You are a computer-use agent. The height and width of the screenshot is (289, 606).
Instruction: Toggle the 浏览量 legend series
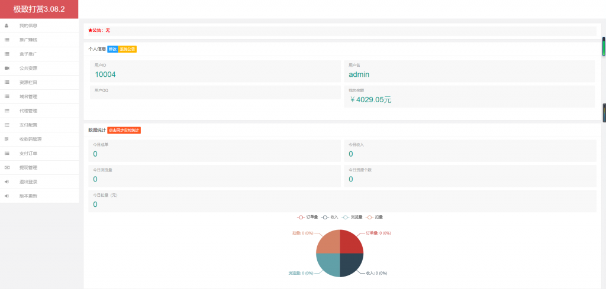[352, 217]
